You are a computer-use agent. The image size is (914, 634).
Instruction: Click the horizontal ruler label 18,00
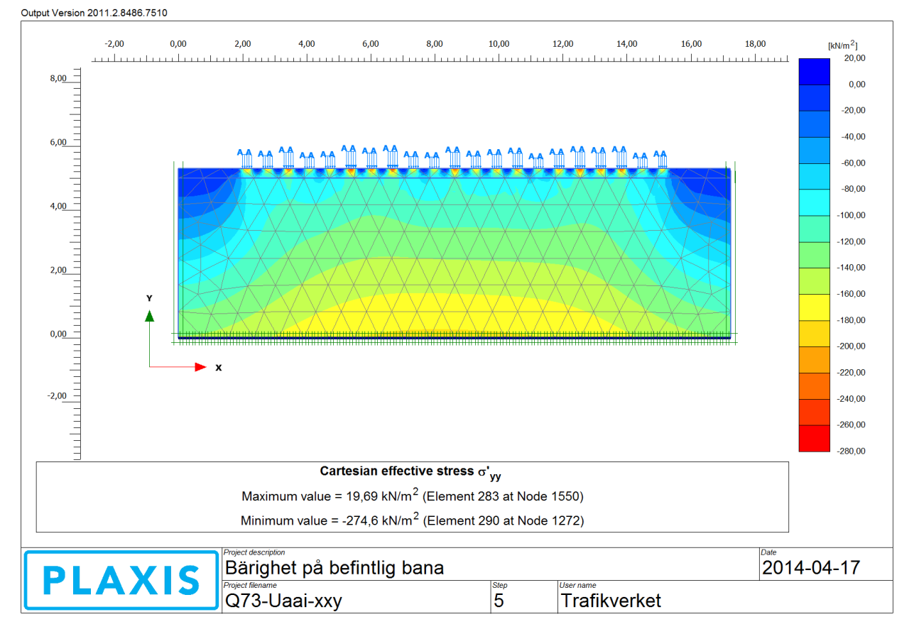[x=756, y=44]
